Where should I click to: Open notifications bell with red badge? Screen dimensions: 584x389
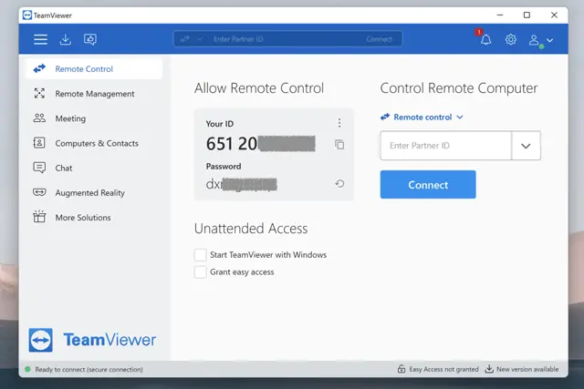click(485, 39)
